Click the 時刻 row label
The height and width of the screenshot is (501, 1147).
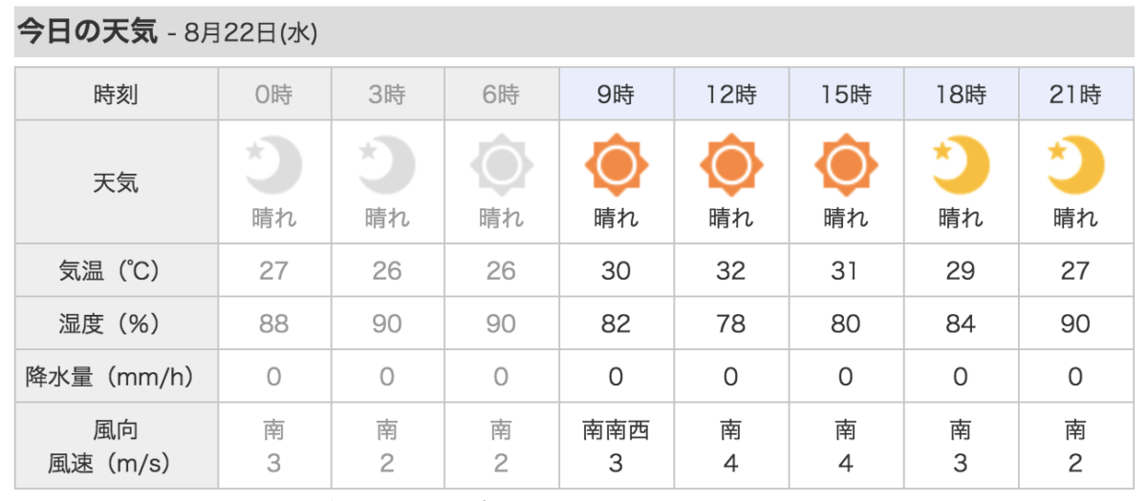[116, 94]
